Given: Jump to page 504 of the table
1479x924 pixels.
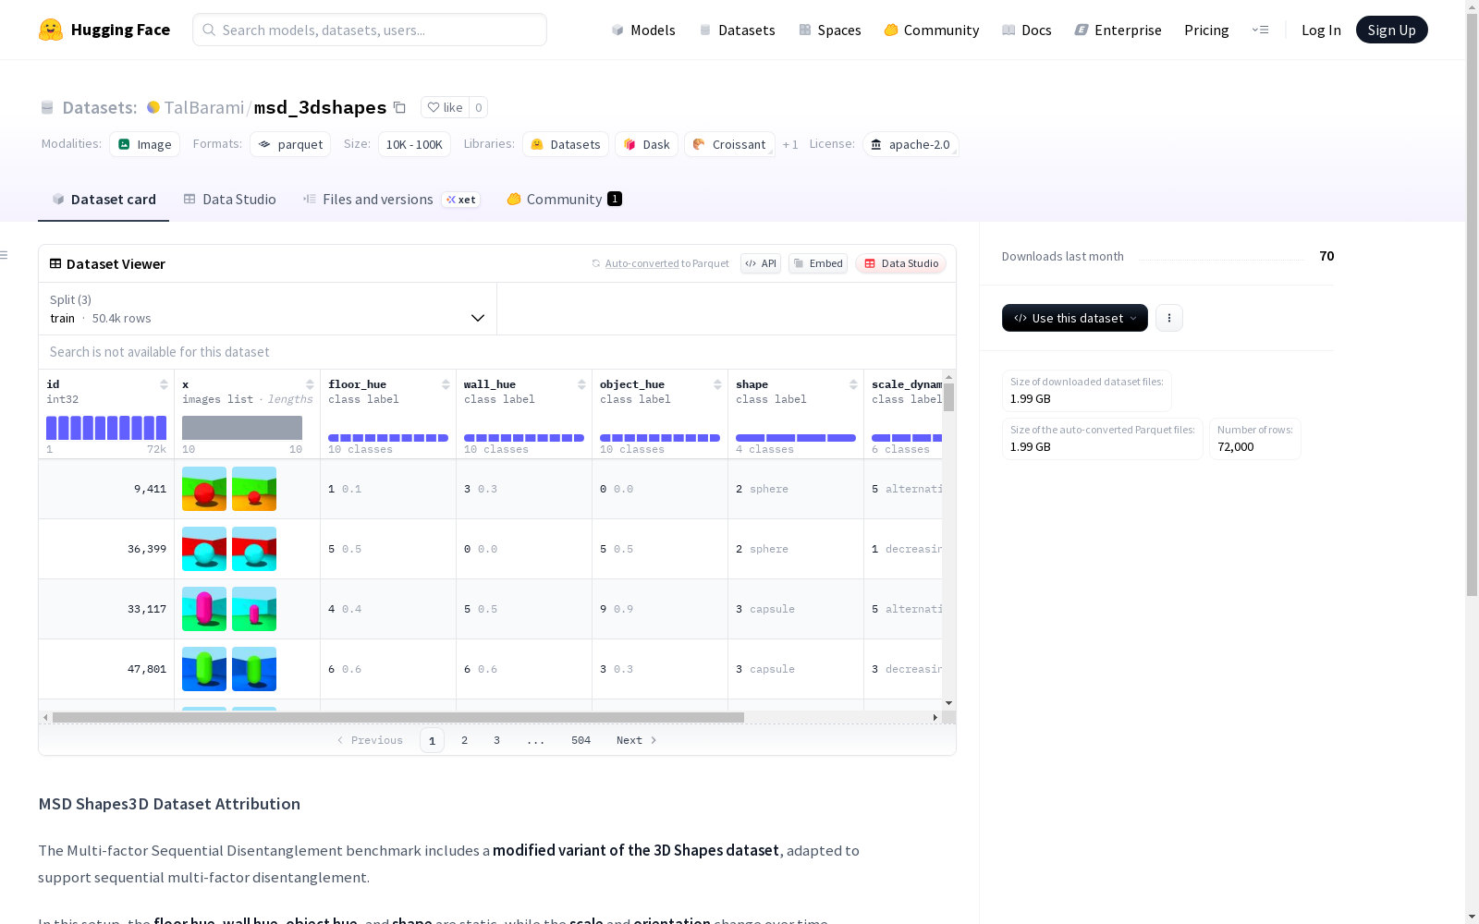Looking at the screenshot, I should tap(581, 740).
